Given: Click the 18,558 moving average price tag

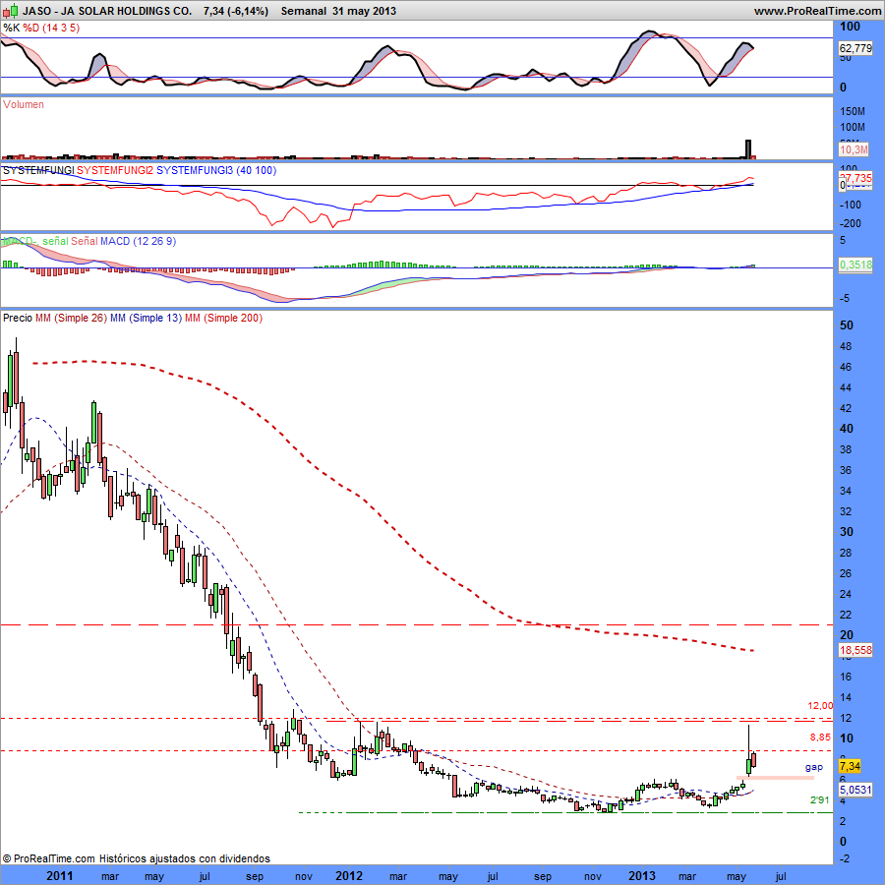Looking at the screenshot, I should point(856,650).
